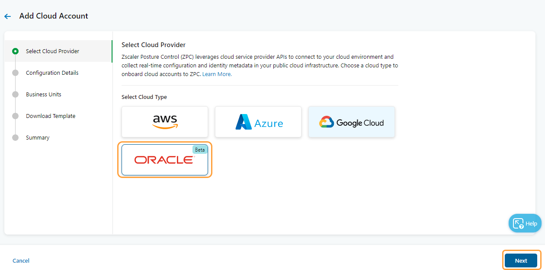Click the Business Units step circle

click(x=16, y=94)
